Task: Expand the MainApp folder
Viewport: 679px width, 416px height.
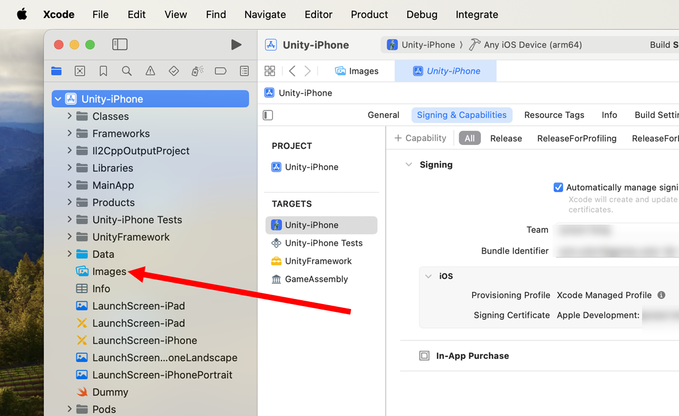Action: [x=69, y=185]
